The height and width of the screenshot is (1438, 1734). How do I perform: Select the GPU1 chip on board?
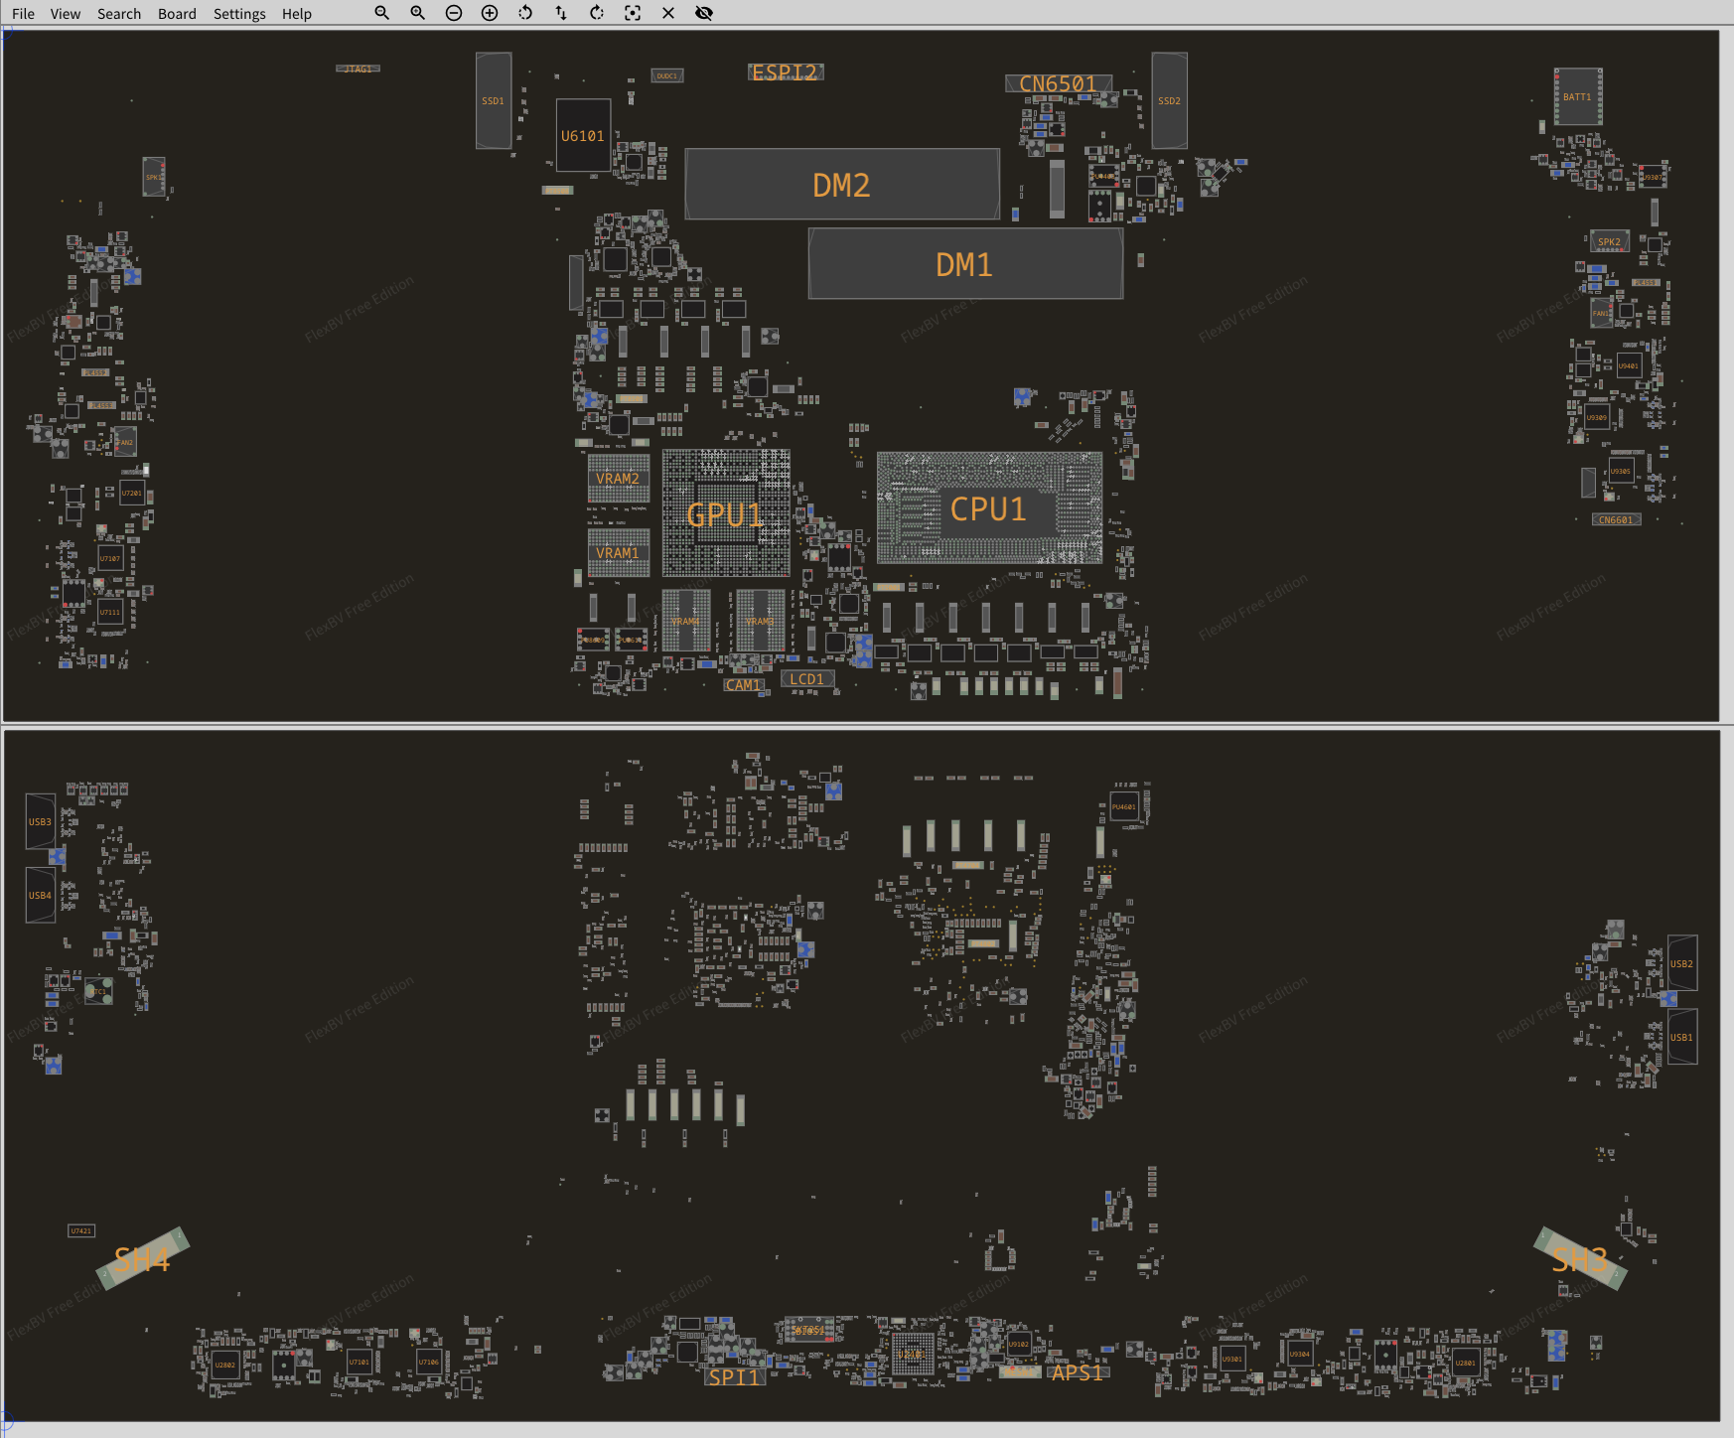(725, 513)
